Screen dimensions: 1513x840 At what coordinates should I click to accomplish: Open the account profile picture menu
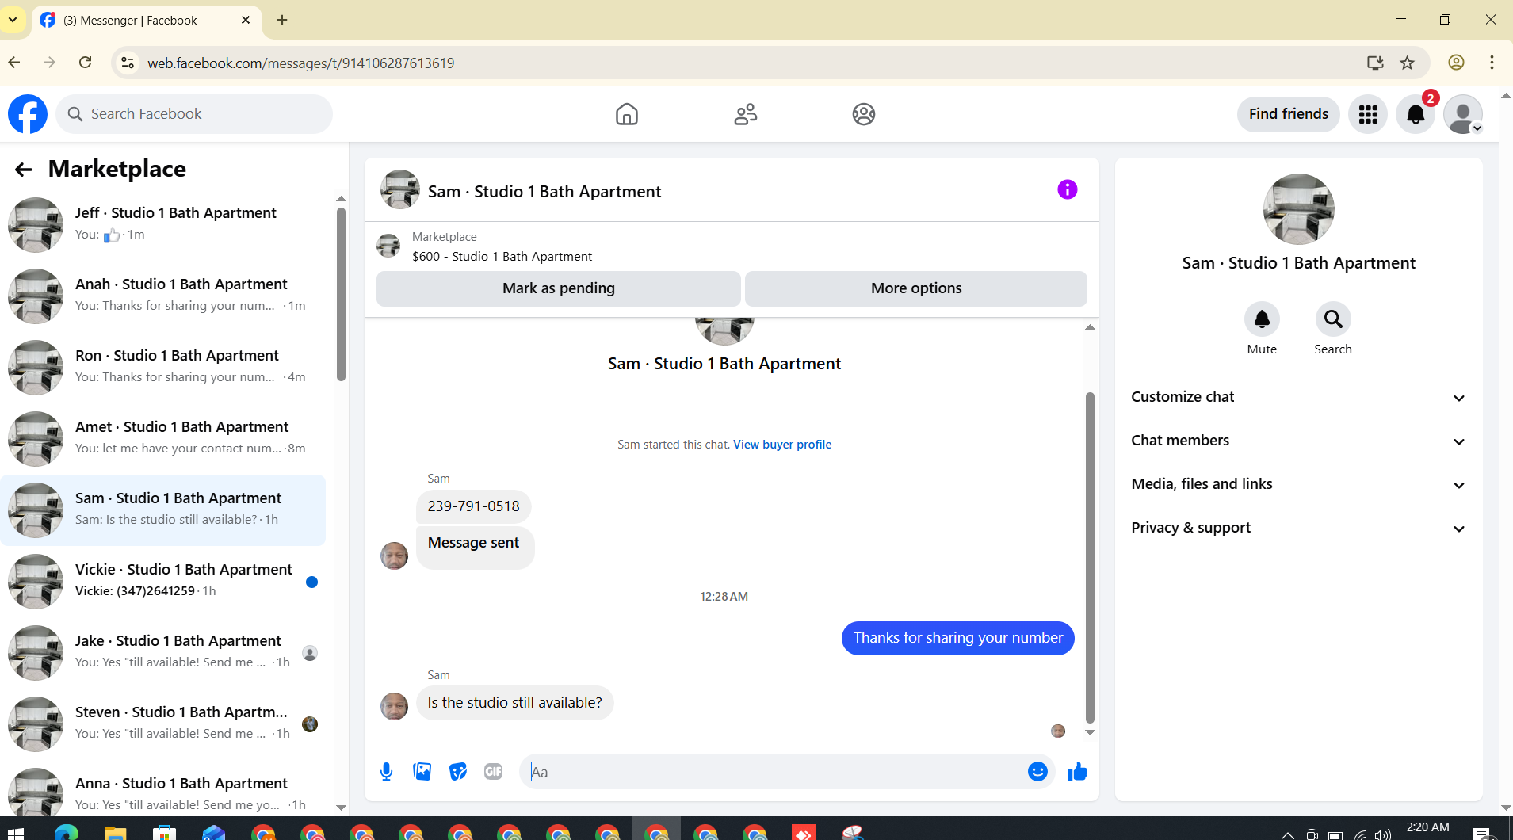point(1463,114)
